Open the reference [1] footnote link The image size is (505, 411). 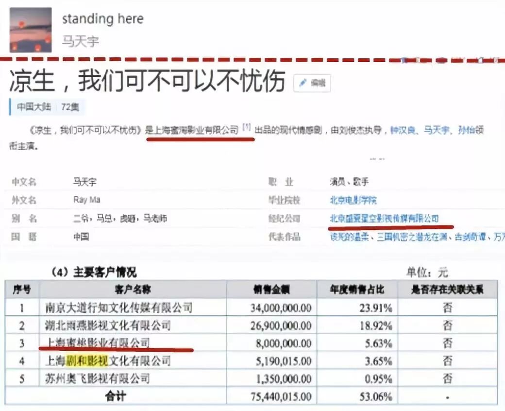click(246, 127)
